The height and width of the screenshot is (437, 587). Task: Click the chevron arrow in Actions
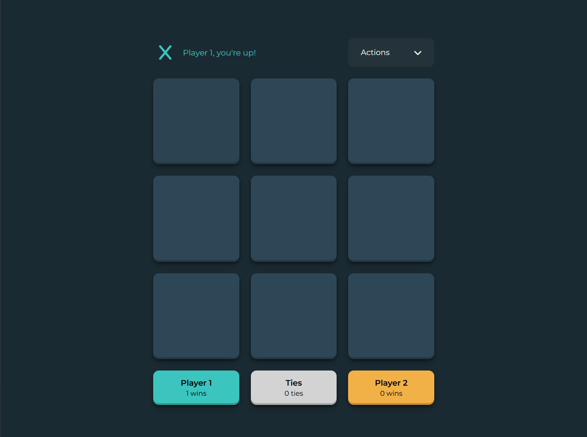click(418, 53)
